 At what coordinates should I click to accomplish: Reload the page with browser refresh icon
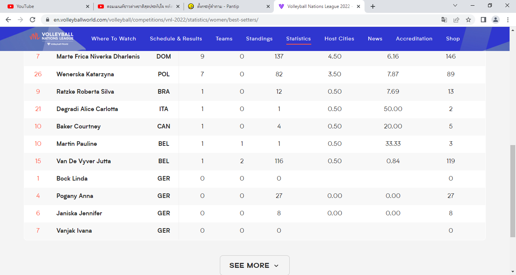click(x=32, y=20)
